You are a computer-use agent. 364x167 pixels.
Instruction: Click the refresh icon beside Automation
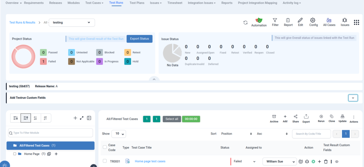coord(245,22)
